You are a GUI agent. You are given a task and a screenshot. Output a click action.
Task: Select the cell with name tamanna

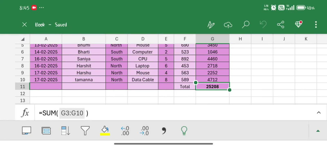pos(84,79)
